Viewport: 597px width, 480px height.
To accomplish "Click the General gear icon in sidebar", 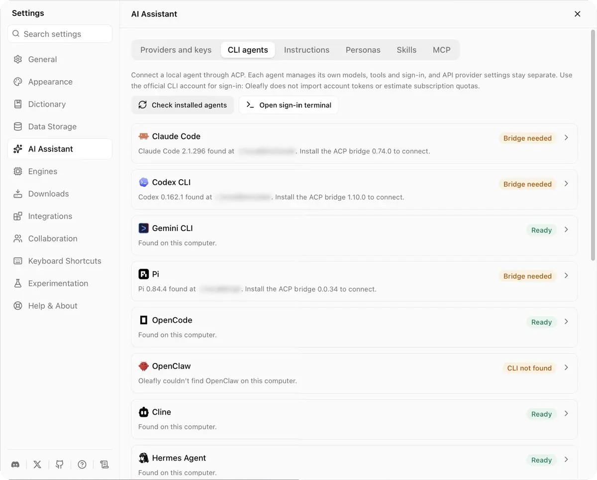I will coord(18,59).
